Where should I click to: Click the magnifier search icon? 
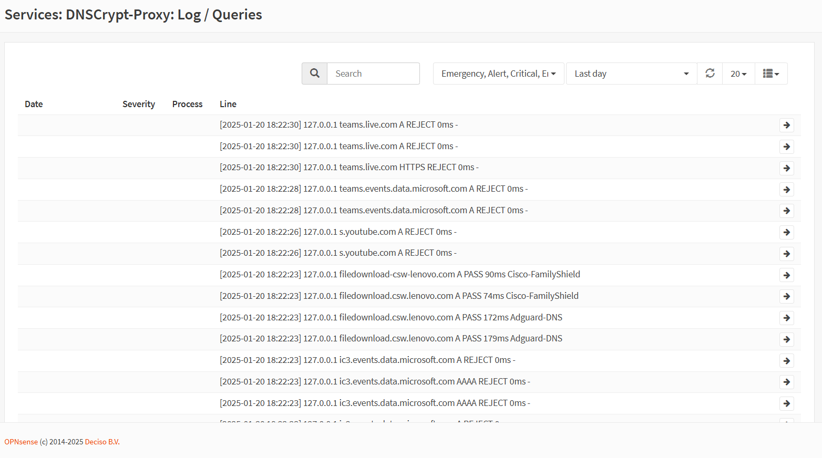pyautogui.click(x=314, y=74)
